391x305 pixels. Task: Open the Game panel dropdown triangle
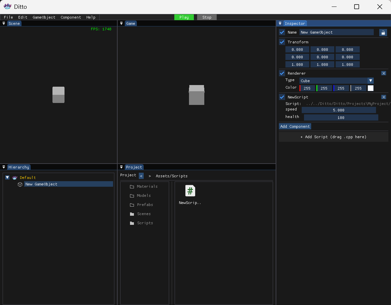pyautogui.click(x=121, y=23)
